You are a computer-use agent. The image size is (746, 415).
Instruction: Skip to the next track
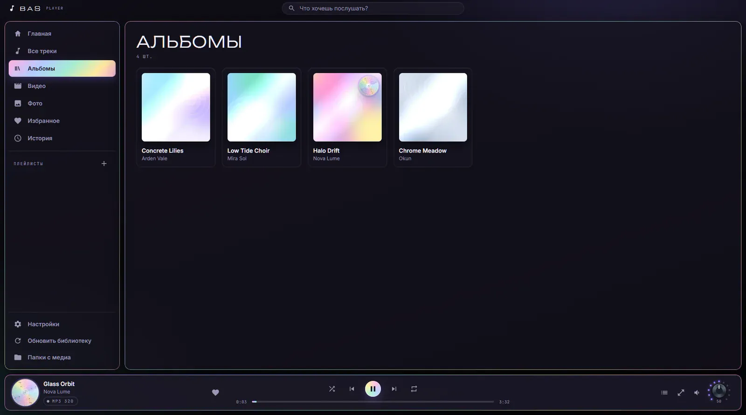[394, 389]
